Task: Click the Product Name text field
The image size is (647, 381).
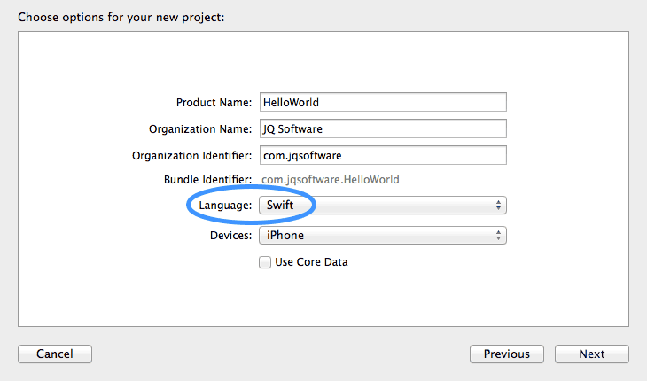Action: (x=382, y=102)
